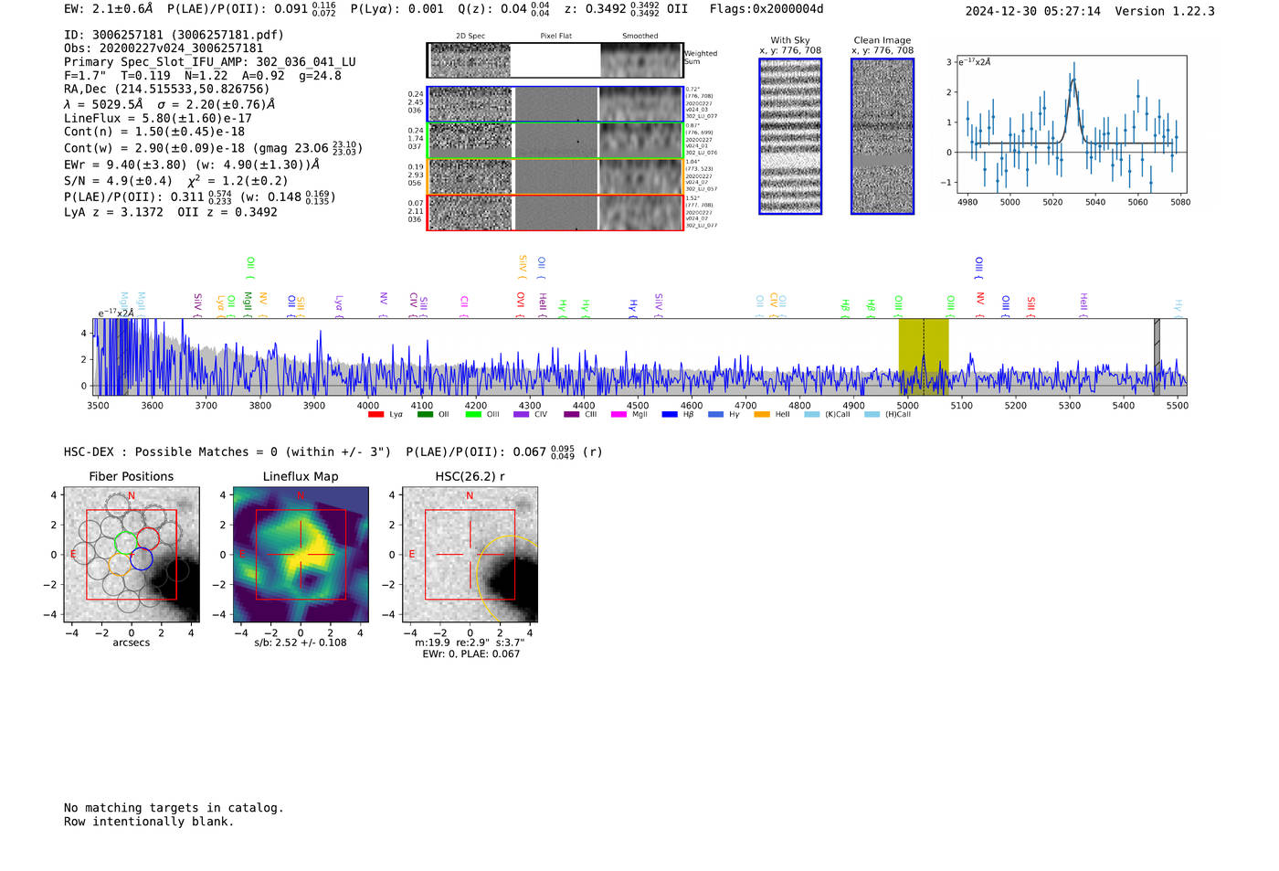Select the S/N = 4.9 line

coord(176,181)
